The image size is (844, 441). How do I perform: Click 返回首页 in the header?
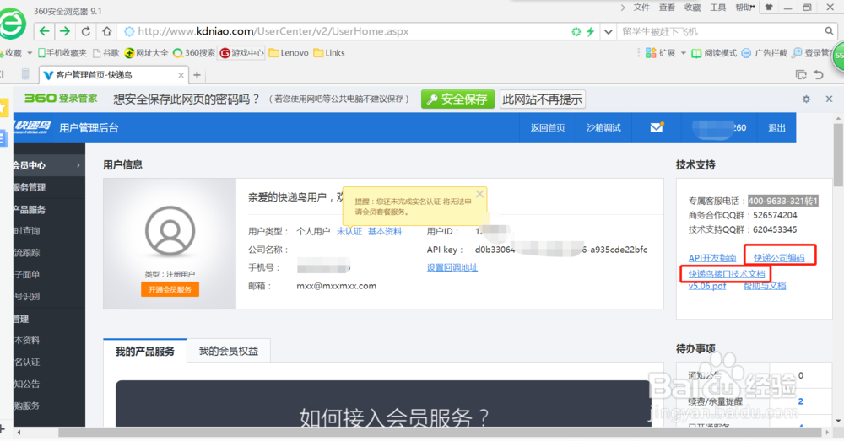click(548, 127)
